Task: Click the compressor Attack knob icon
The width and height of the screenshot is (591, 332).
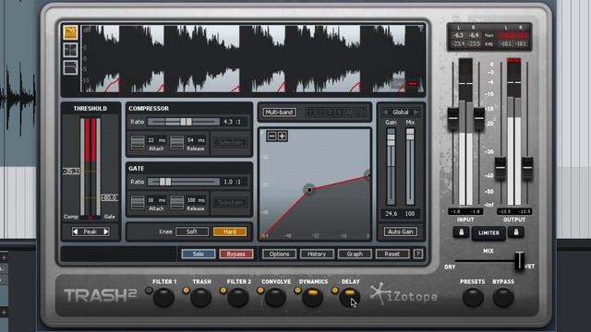Action: (x=138, y=143)
